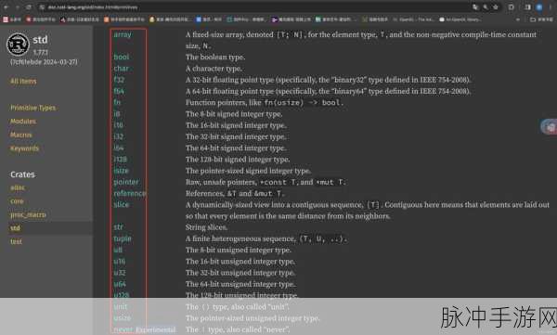This screenshot has width=557, height=335.
Task: Open the translate page icon
Action: (x=475, y=7)
